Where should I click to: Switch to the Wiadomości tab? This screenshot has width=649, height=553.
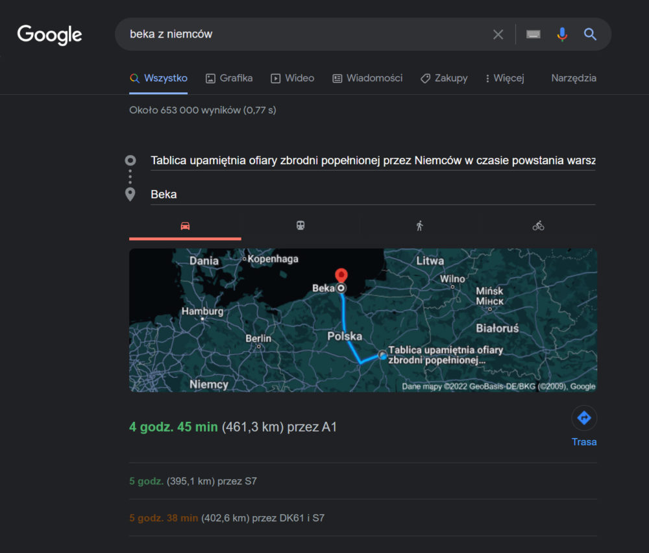tap(367, 79)
